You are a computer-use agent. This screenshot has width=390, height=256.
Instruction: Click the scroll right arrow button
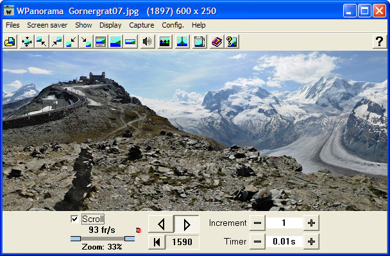click(187, 224)
